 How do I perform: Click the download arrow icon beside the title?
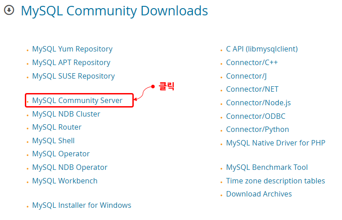[9, 10]
